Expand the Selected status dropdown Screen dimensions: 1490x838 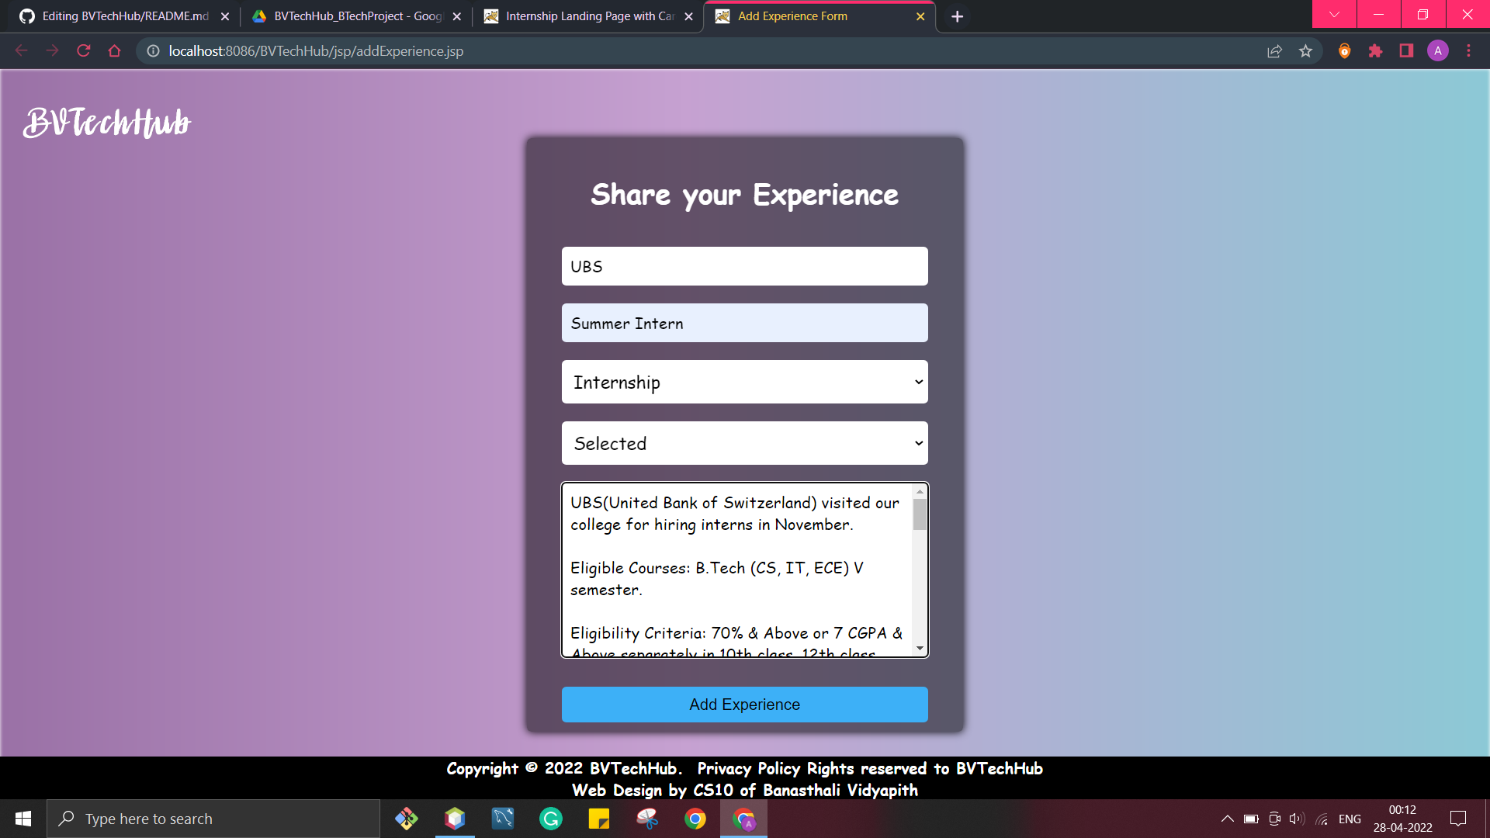(x=744, y=443)
